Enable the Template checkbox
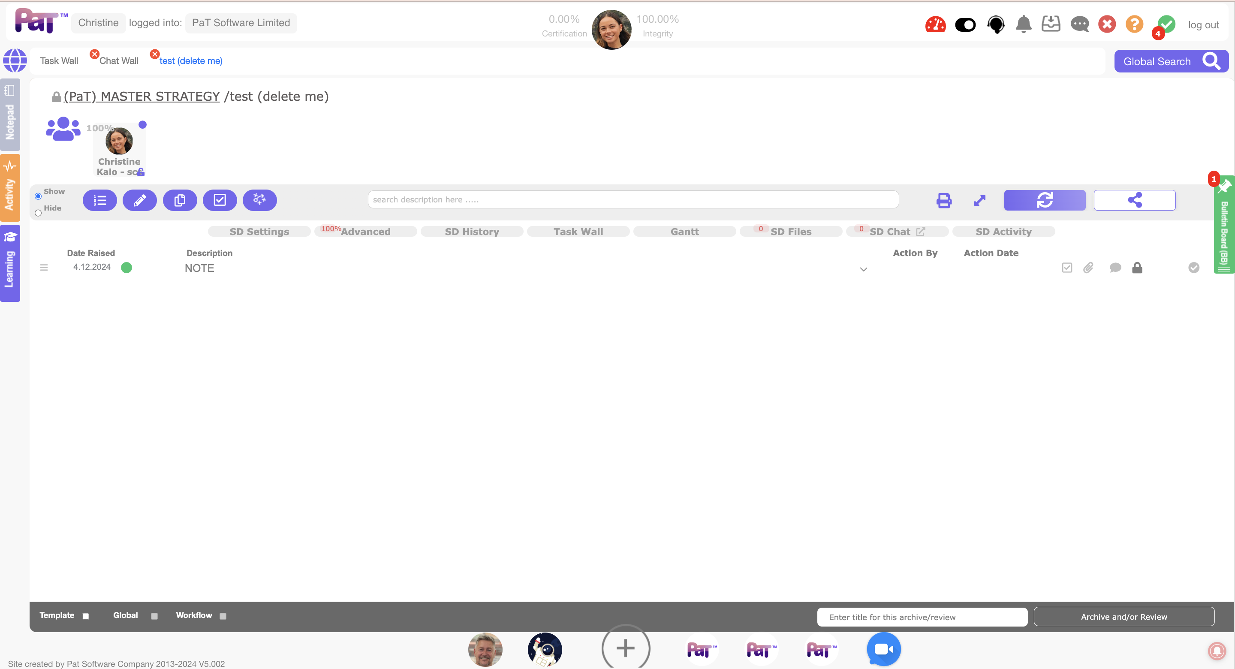The image size is (1235, 669). pos(86,616)
